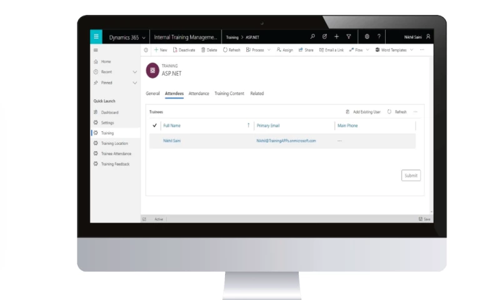Open the Process dropdown arrow

pos(269,50)
